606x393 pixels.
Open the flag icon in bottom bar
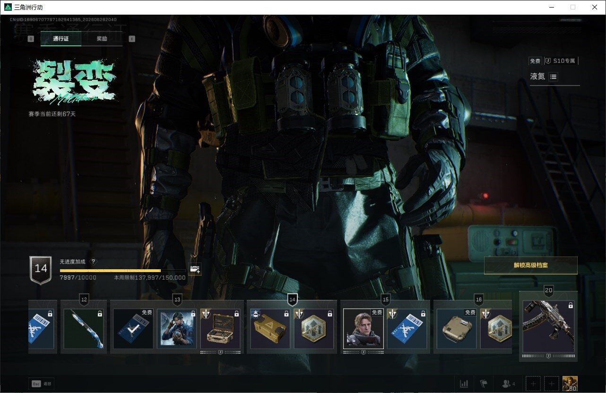click(x=484, y=384)
